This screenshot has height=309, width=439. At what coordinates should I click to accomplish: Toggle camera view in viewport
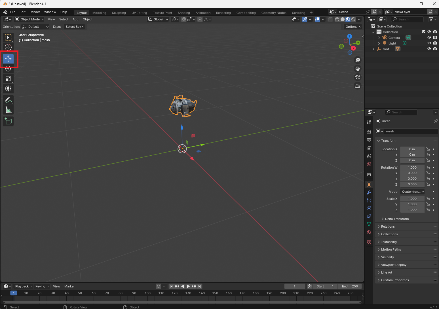click(358, 77)
